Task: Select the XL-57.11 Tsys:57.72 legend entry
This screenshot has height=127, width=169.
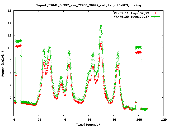Action: pos(132,13)
